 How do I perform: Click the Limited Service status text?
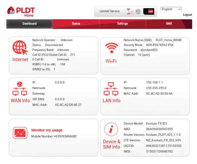[x=110, y=11]
